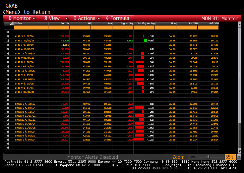Image resolution: width=244 pixels, height=173 pixels.
Task: Expand the Actions dropdown arrow
Action: pos(99,19)
